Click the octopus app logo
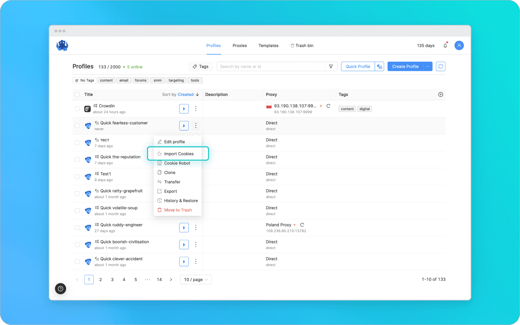The height and width of the screenshot is (325, 520). click(x=62, y=45)
